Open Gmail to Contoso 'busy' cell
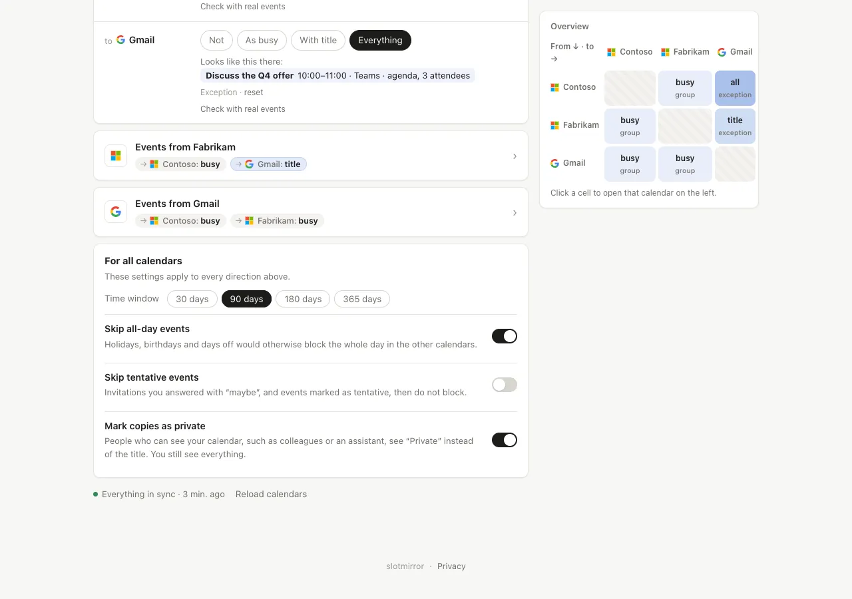This screenshot has width=852, height=599. (630, 164)
